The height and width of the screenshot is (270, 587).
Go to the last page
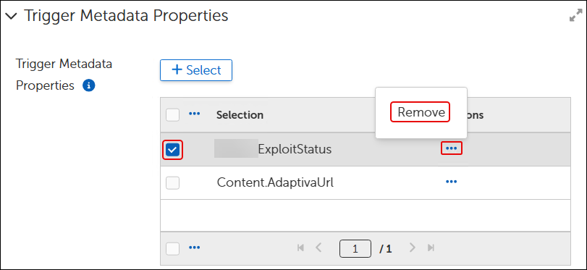[x=431, y=248]
